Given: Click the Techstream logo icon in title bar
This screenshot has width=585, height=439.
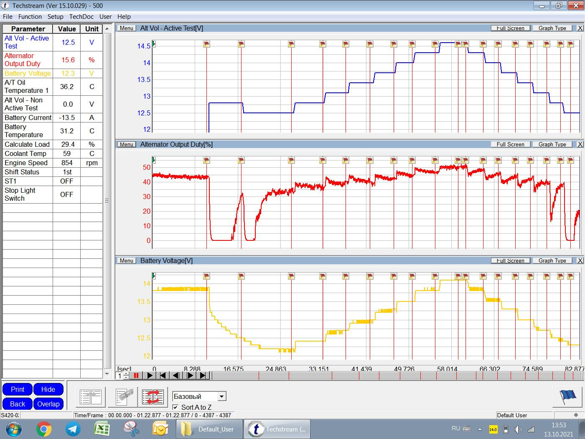Looking at the screenshot, I should pos(5,5).
